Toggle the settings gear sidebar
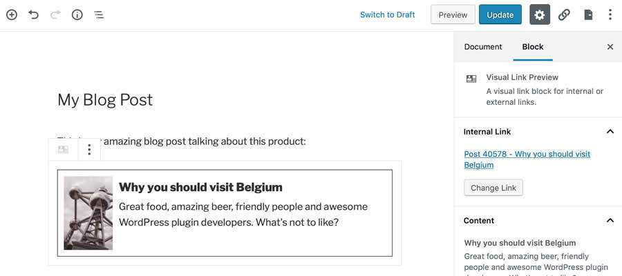This screenshot has height=276, width=622. [540, 14]
